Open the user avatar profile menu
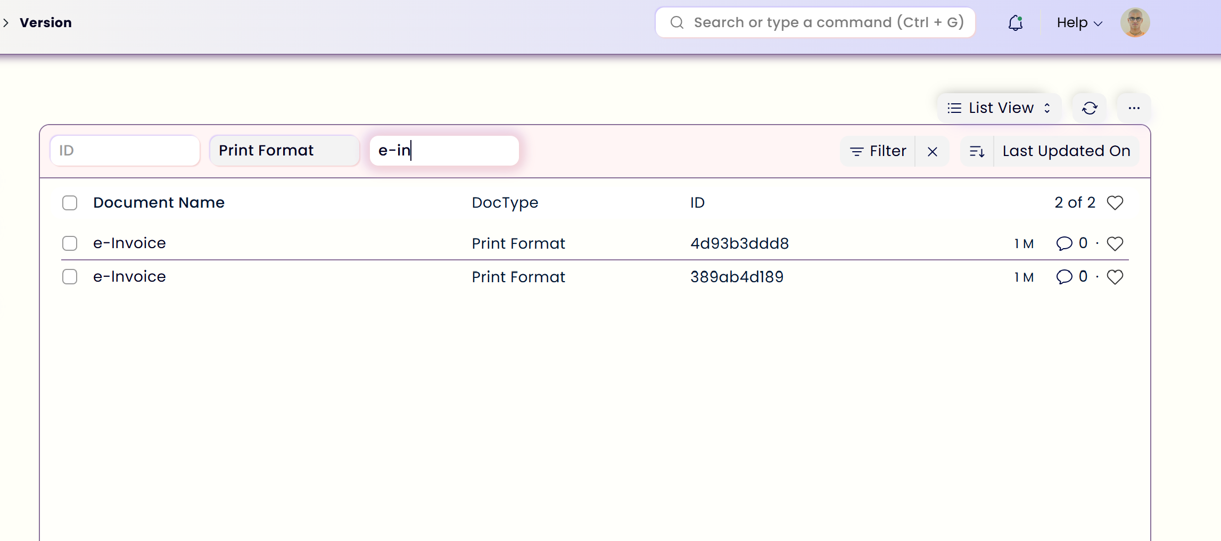1221x541 pixels. point(1135,23)
